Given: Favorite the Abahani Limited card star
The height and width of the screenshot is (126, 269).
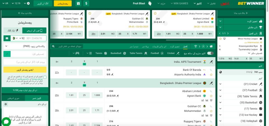Looking at the screenshot, I should tap(155, 13).
